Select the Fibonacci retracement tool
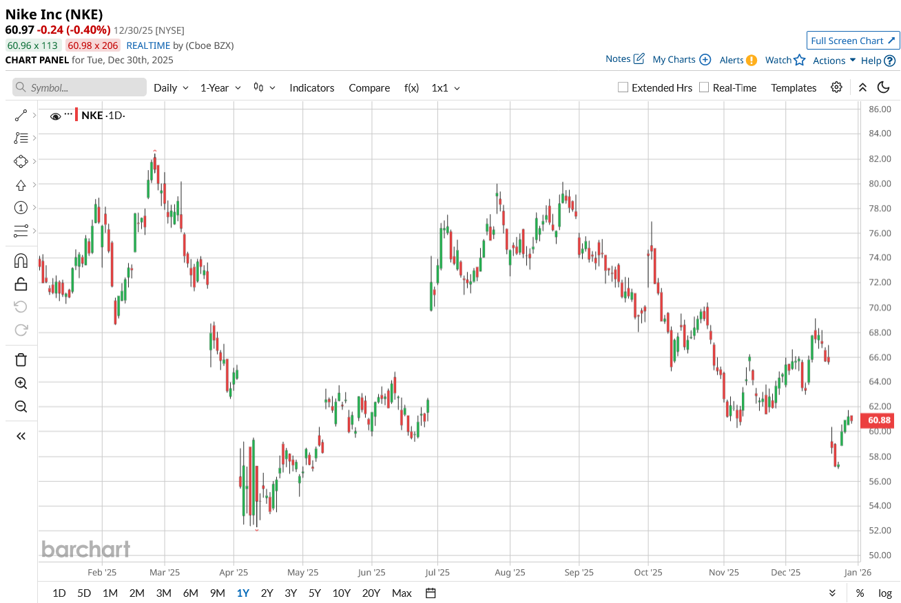This screenshot has height=603, width=901. [21, 138]
